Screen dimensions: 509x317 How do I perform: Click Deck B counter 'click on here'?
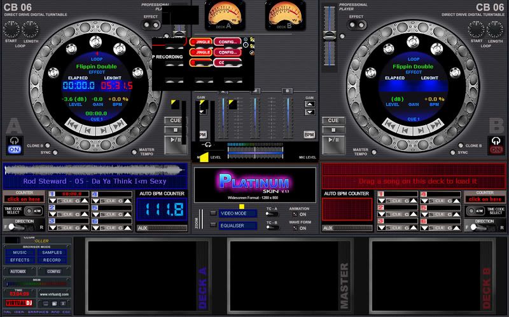click(x=485, y=199)
